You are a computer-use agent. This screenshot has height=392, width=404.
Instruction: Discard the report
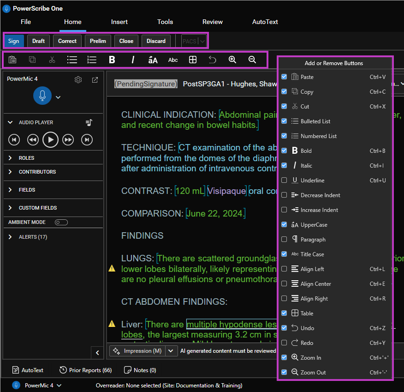point(156,41)
